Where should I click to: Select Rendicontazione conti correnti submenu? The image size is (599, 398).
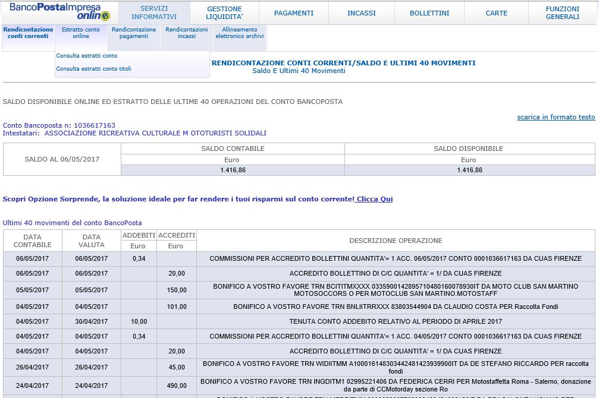29,33
